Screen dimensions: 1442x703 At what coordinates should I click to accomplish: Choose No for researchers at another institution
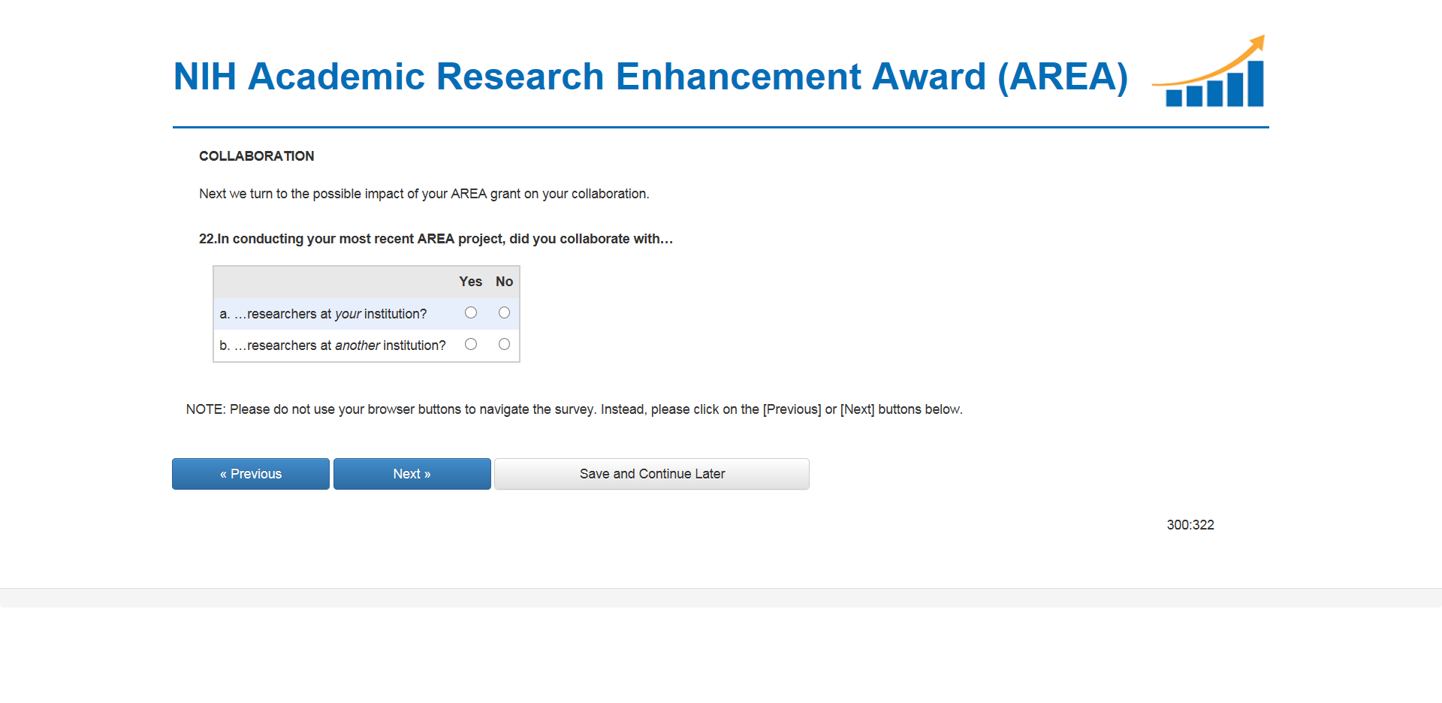(x=504, y=344)
